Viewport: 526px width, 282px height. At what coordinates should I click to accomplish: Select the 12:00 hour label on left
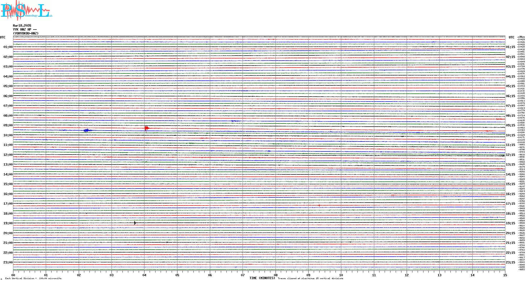coord(8,155)
